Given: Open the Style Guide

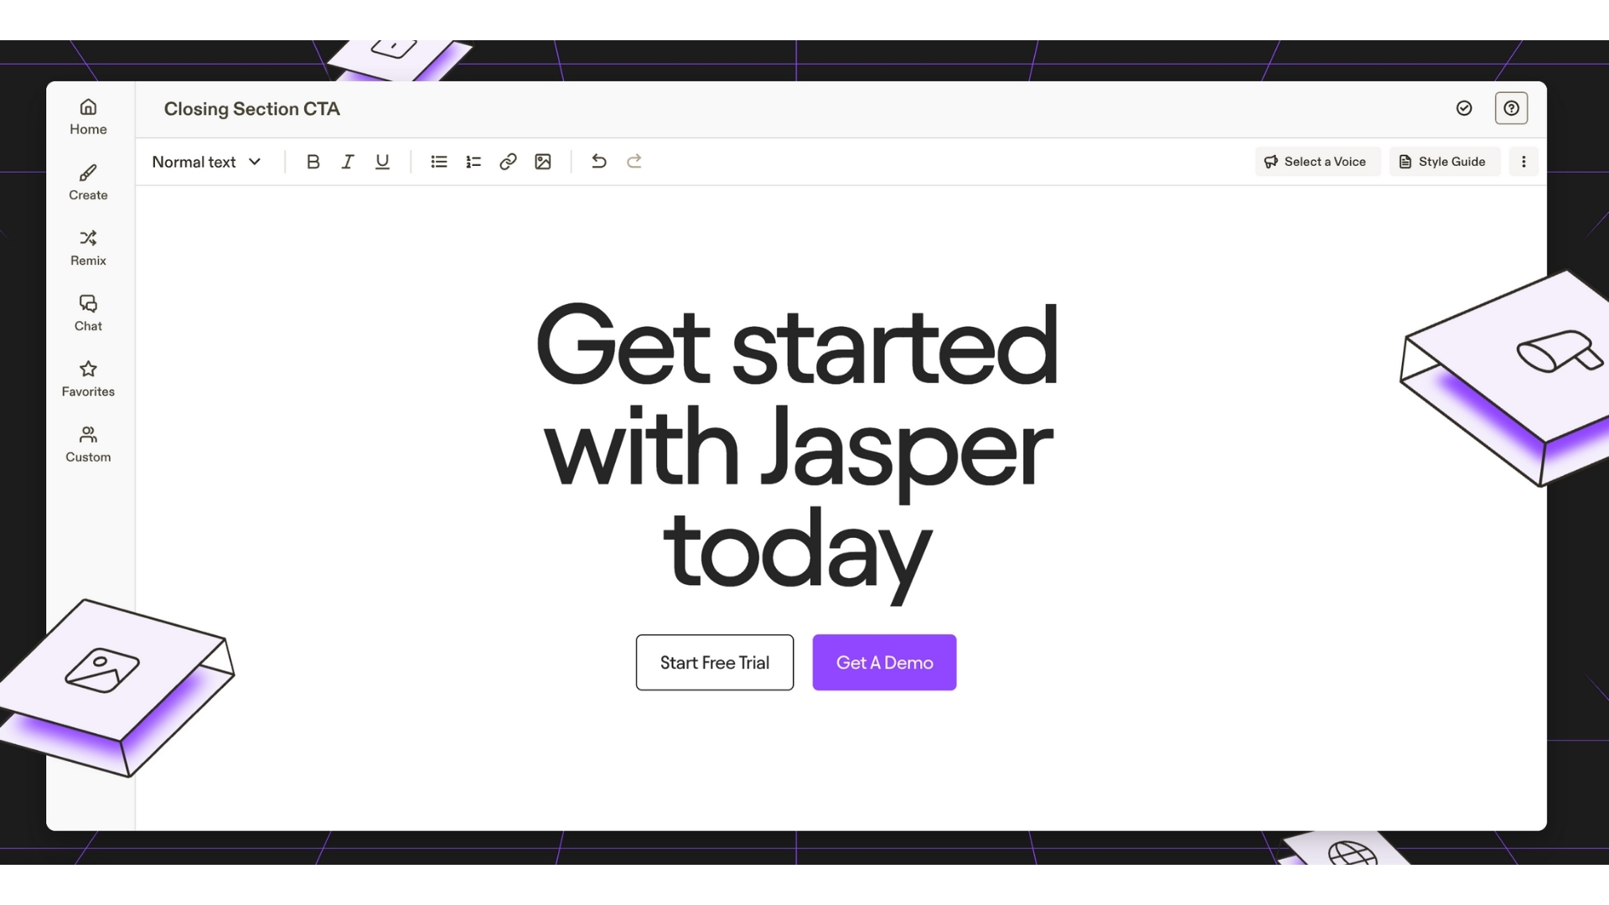Looking at the screenshot, I should [1445, 162].
